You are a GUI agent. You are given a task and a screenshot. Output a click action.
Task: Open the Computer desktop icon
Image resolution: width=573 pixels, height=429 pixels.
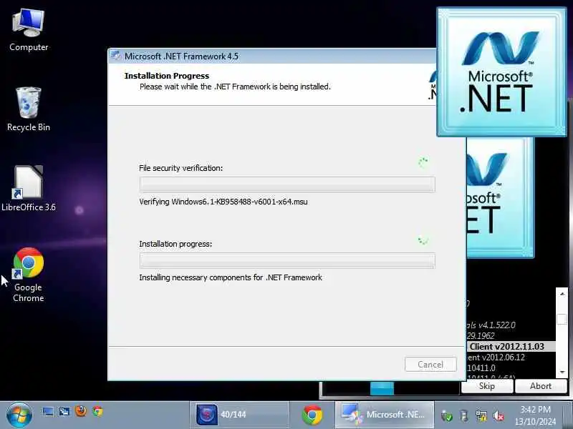click(x=29, y=30)
